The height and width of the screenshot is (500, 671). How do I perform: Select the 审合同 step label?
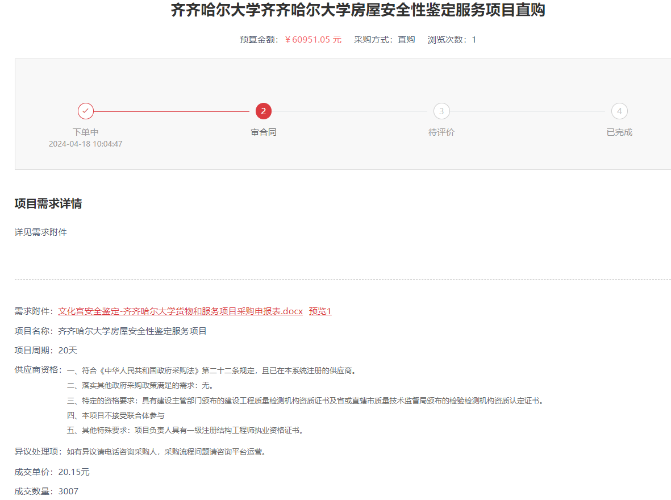tap(264, 132)
